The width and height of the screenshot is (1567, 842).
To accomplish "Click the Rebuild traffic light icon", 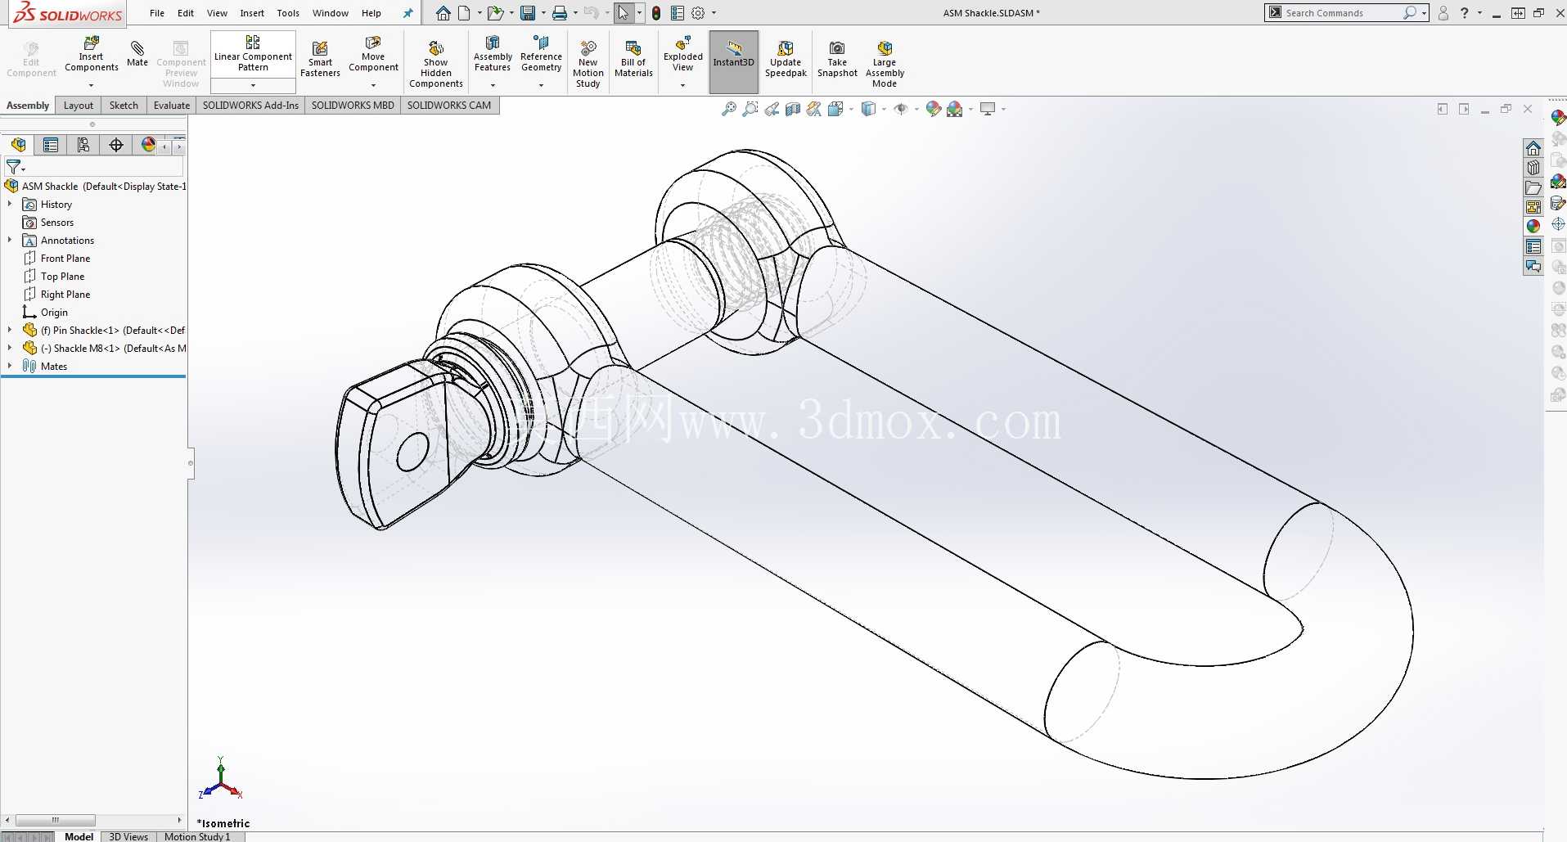I will pos(656,13).
